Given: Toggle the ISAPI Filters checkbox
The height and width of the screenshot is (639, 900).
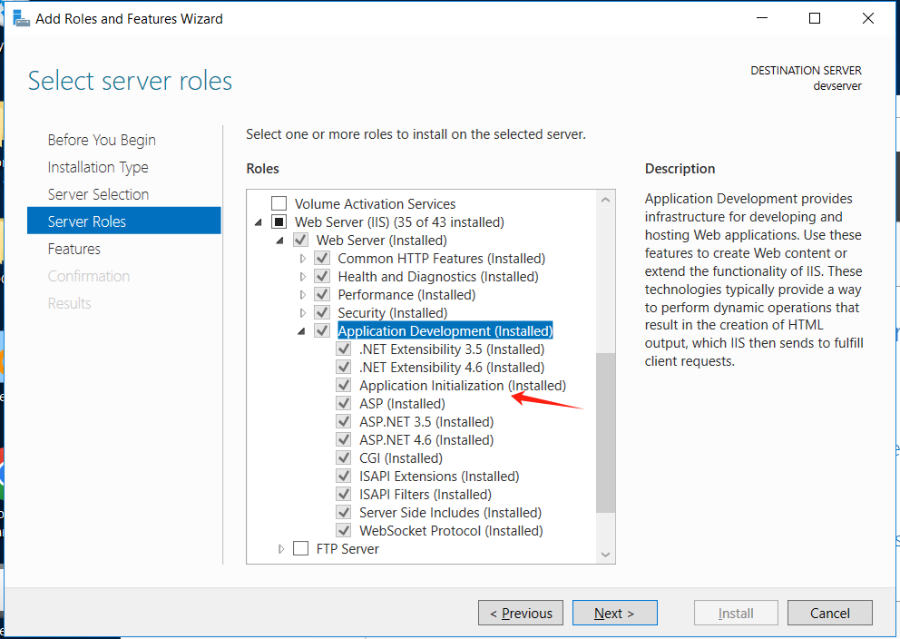Looking at the screenshot, I should coord(344,494).
